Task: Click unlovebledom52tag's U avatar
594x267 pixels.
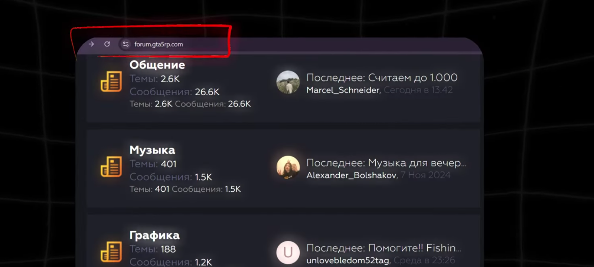Action: click(x=288, y=253)
